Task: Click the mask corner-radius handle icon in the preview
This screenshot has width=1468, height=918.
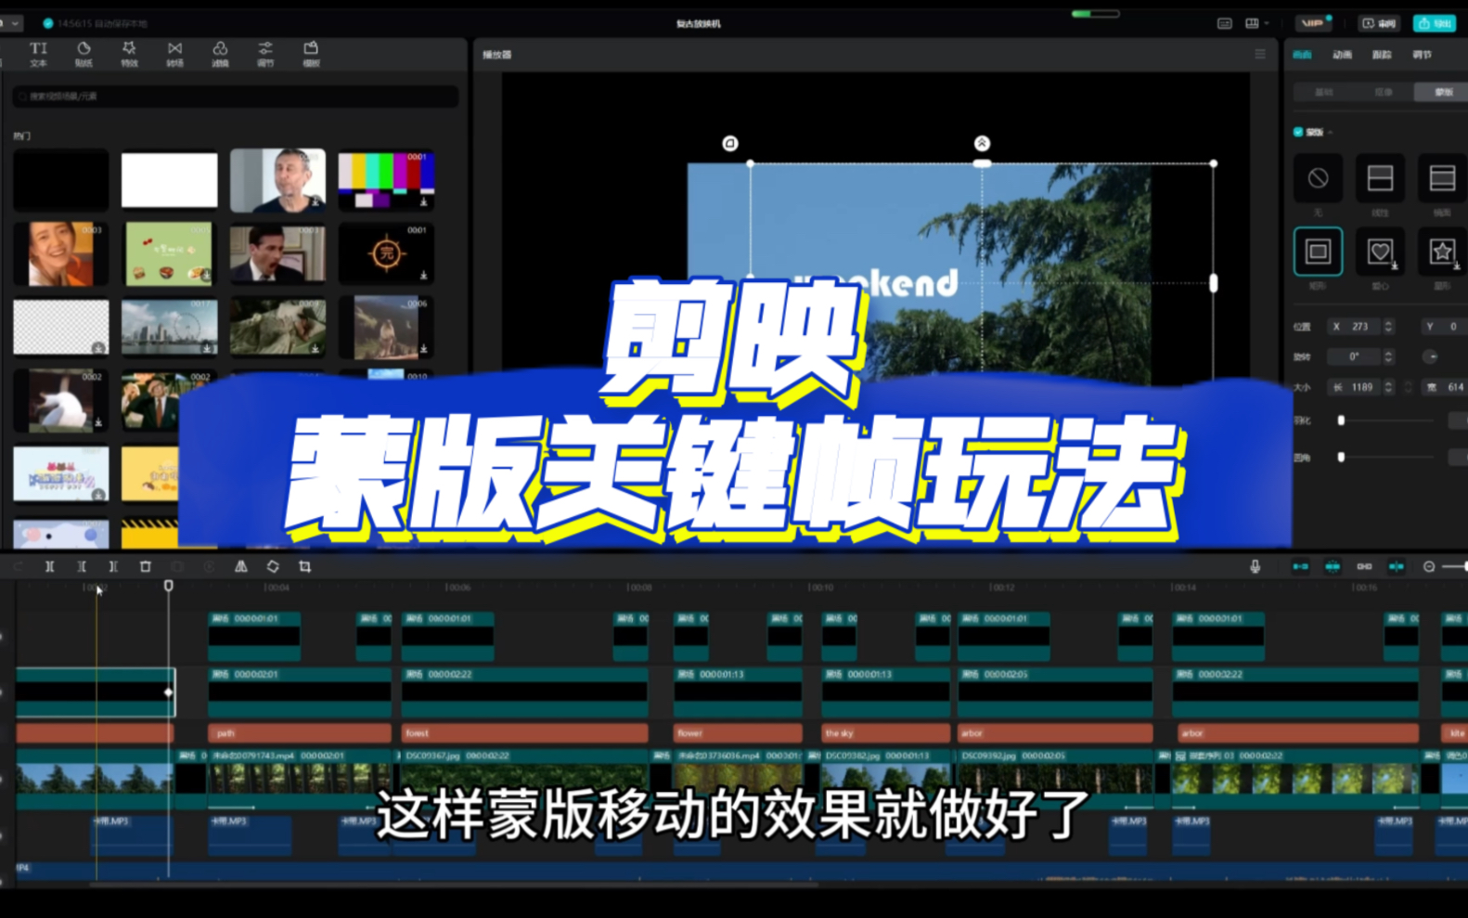Action: tap(730, 143)
